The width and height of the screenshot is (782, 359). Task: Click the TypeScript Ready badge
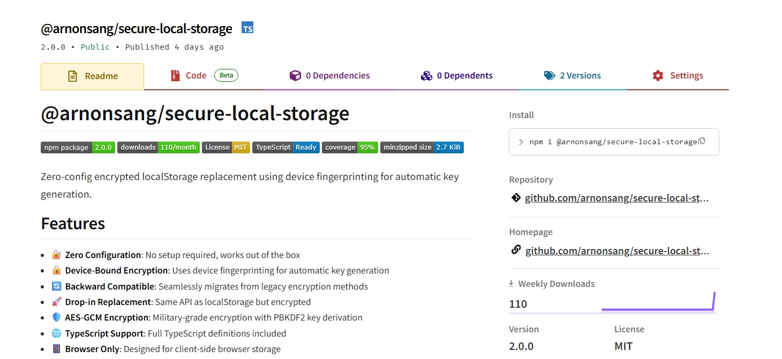tap(286, 147)
